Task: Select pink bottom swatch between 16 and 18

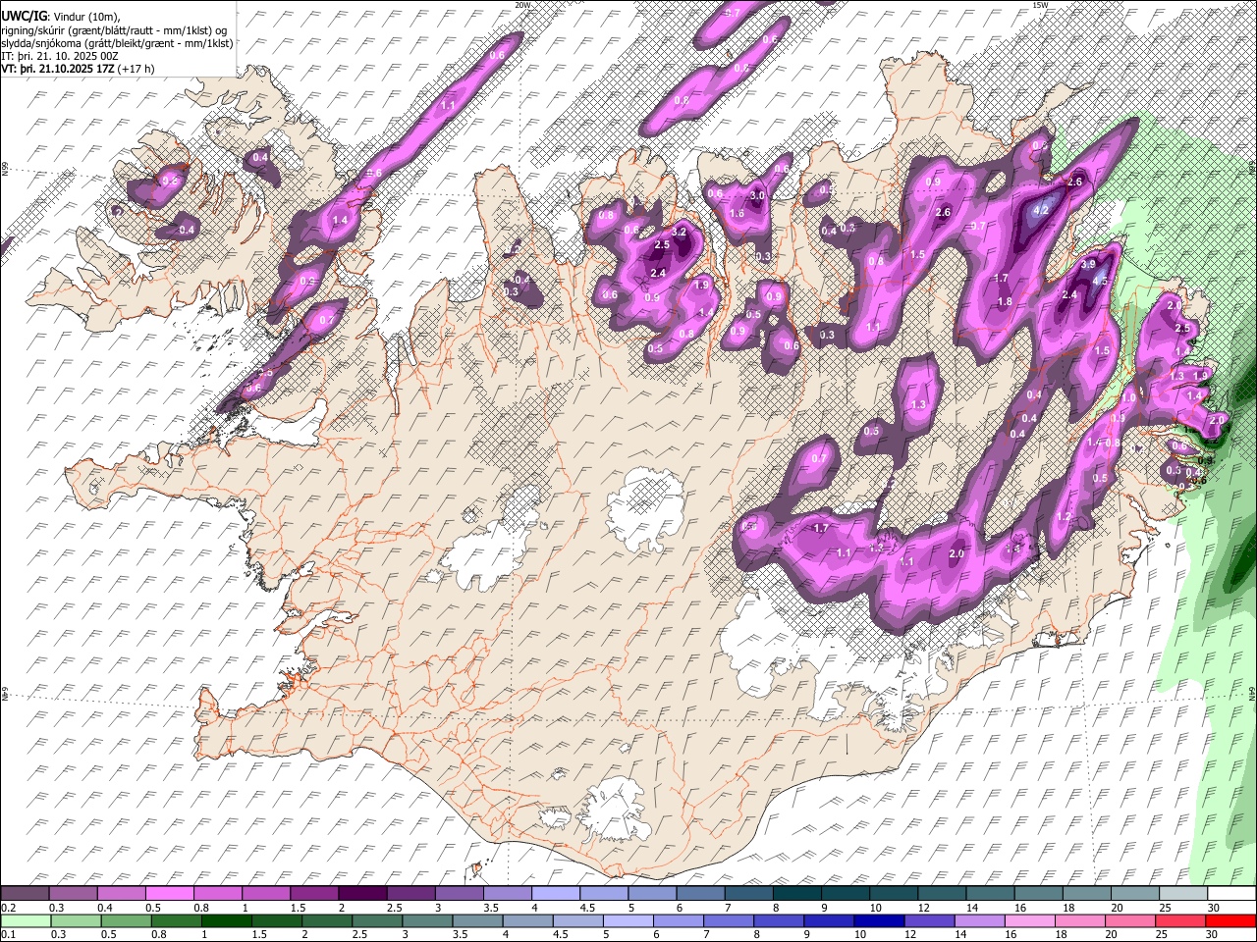Action: click(1030, 920)
